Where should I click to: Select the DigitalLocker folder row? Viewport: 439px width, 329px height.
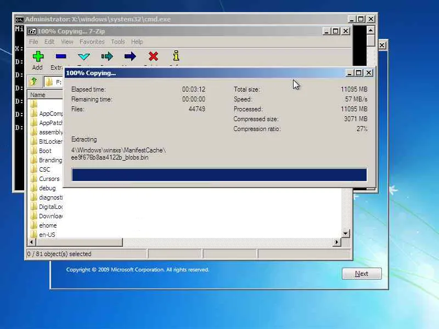click(47, 207)
